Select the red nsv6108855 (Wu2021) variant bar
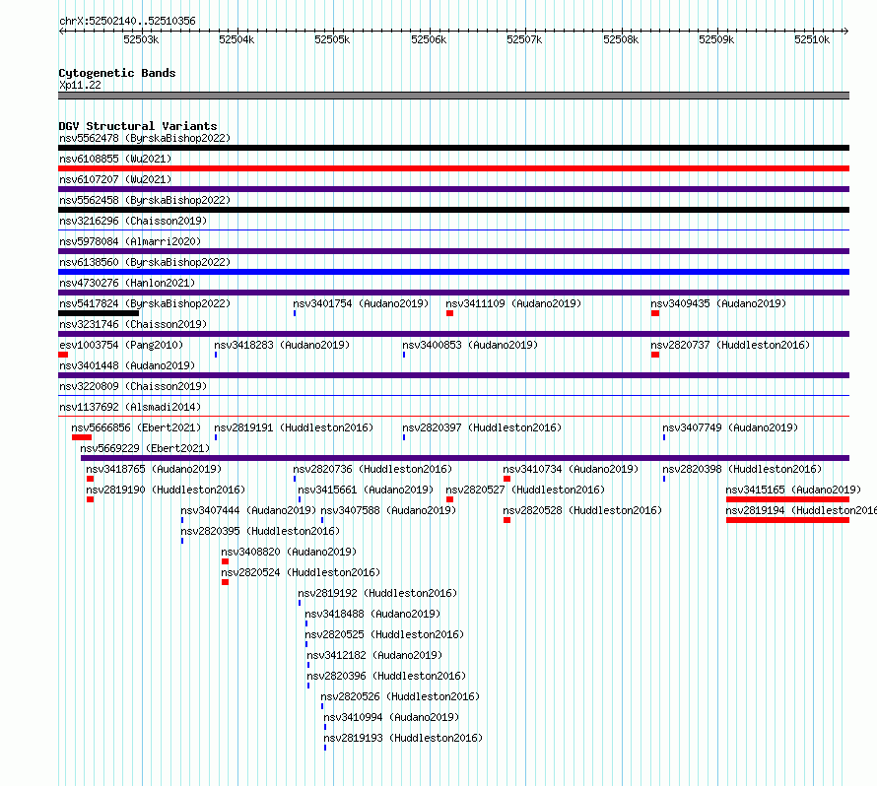877x786 pixels. 453,168
